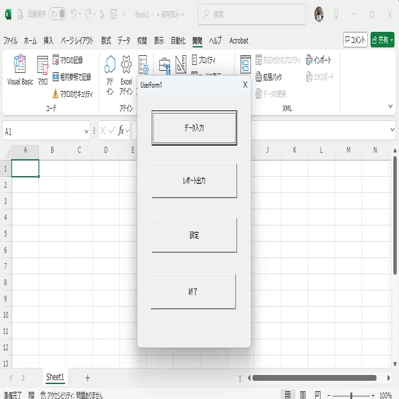Click the select-all corner triangle
The height and width of the screenshot is (399, 399).
coord(7,153)
